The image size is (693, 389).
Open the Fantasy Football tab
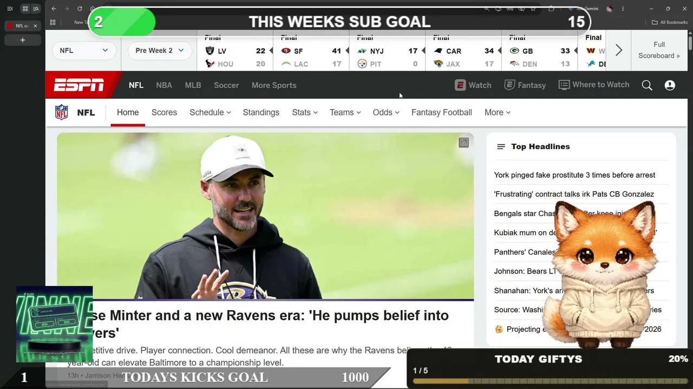point(442,112)
